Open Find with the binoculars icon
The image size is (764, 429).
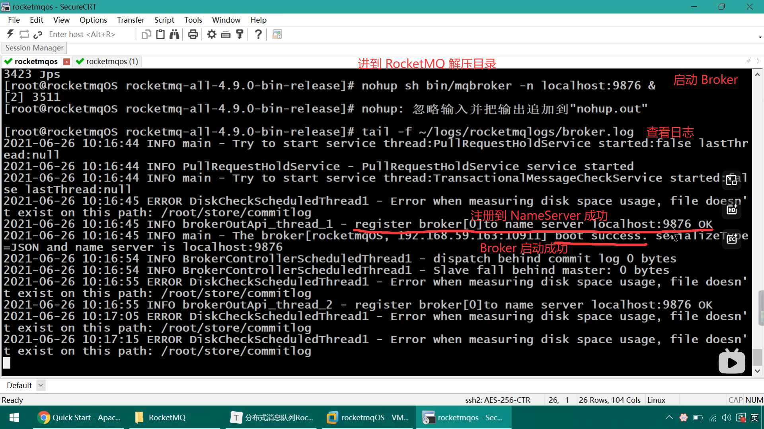[174, 34]
